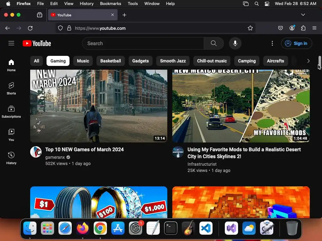This screenshot has width=322, height=241.
Task: Select the Chill-out music chip
Action: coord(212,61)
